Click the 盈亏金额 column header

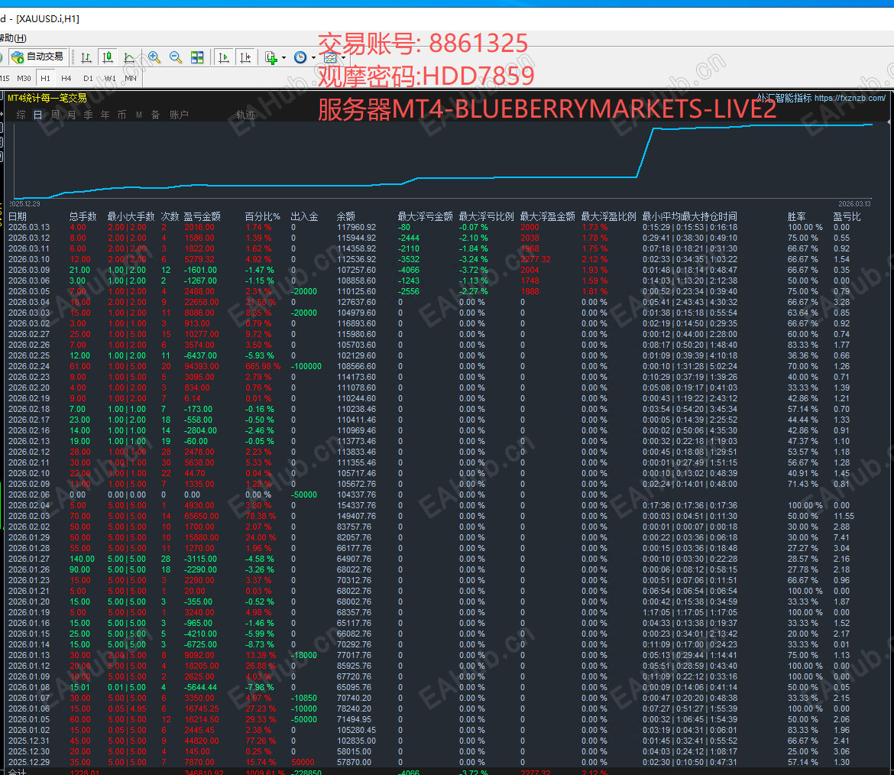pyautogui.click(x=202, y=217)
